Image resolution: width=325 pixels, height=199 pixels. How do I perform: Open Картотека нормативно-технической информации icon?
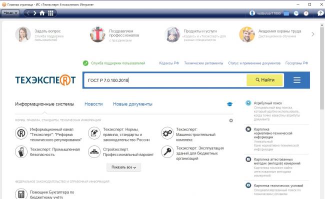(248, 129)
